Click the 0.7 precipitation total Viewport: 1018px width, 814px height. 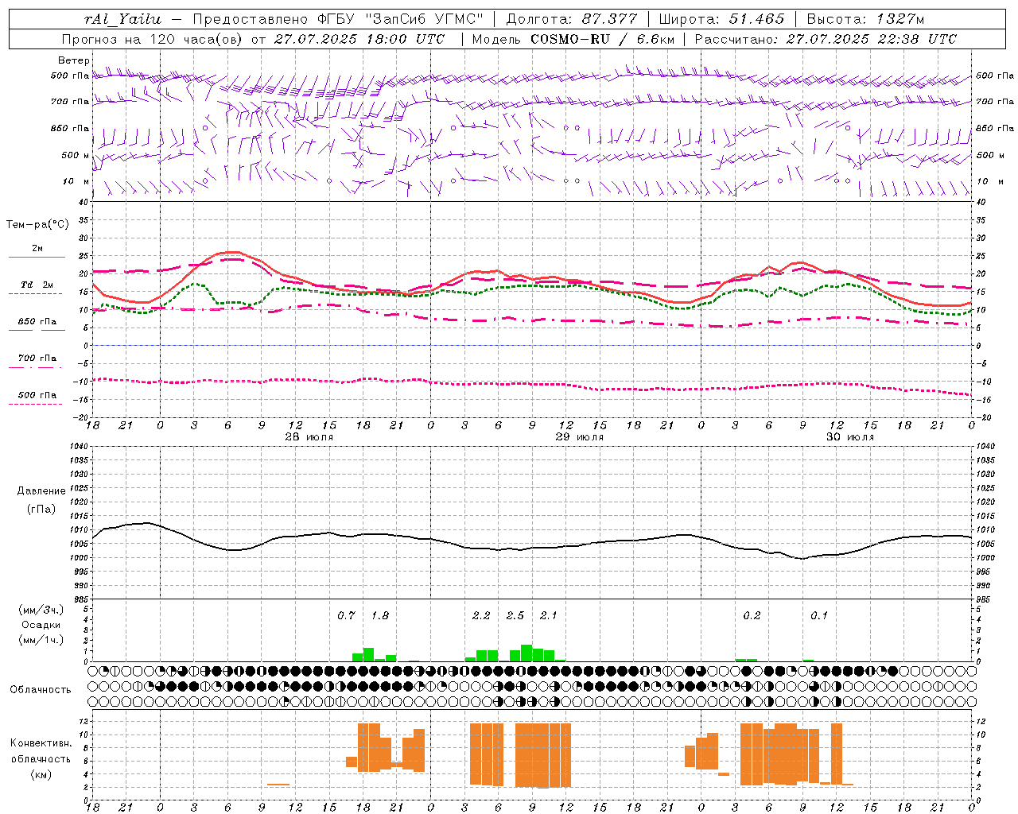[346, 615]
